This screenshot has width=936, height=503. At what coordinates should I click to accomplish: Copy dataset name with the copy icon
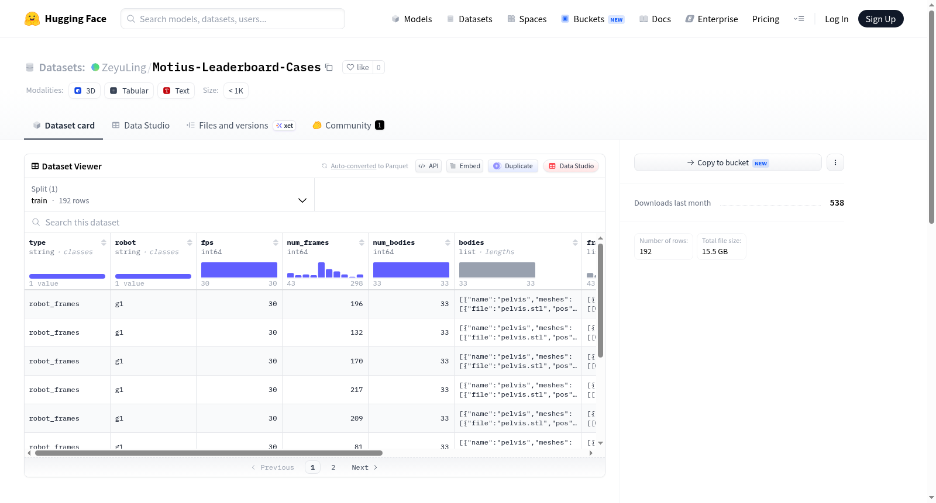click(x=329, y=67)
